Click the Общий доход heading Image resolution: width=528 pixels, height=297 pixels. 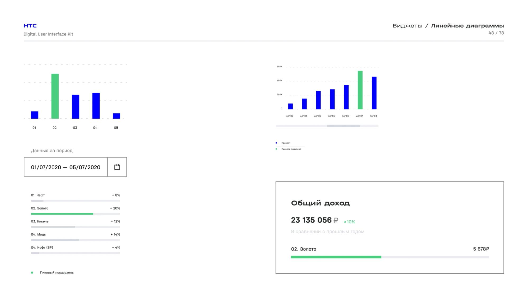320,203
